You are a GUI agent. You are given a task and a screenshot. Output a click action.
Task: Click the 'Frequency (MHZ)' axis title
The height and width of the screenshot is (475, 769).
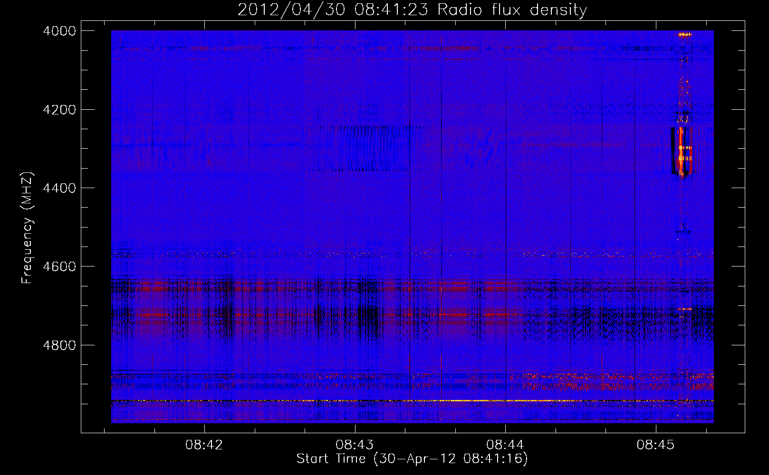pyautogui.click(x=28, y=228)
